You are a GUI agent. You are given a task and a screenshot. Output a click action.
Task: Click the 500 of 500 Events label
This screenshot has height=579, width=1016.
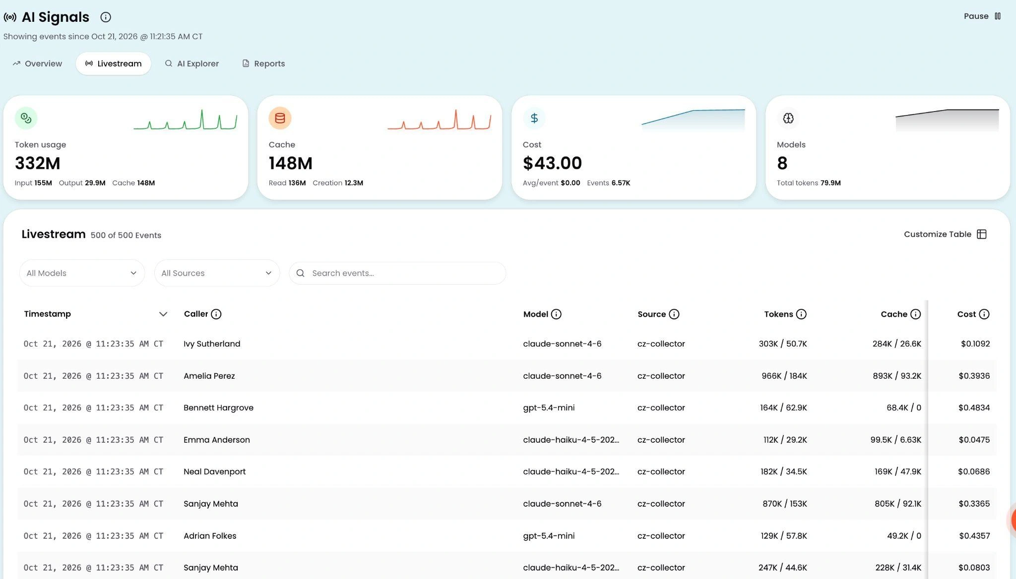click(126, 235)
